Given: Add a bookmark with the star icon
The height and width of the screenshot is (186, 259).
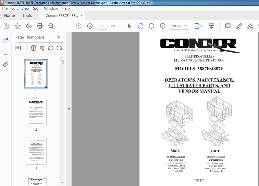Looking at the screenshot, I should tap(18, 26).
